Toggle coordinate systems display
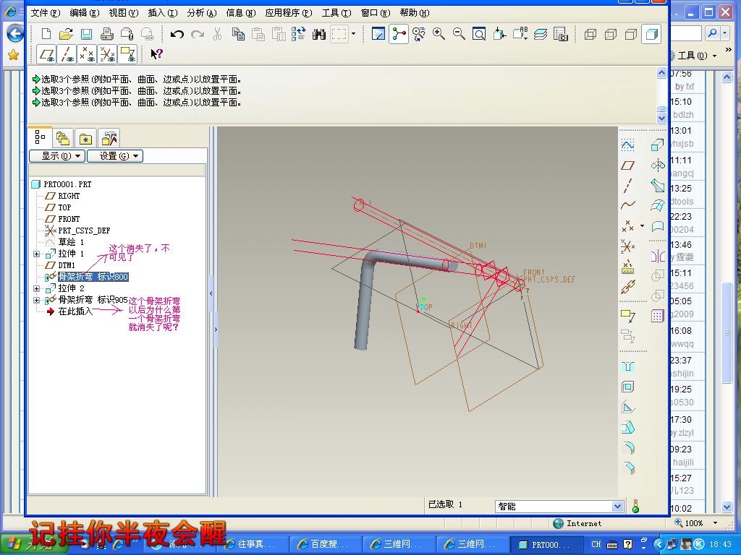This screenshot has height=555, width=741. [107, 54]
